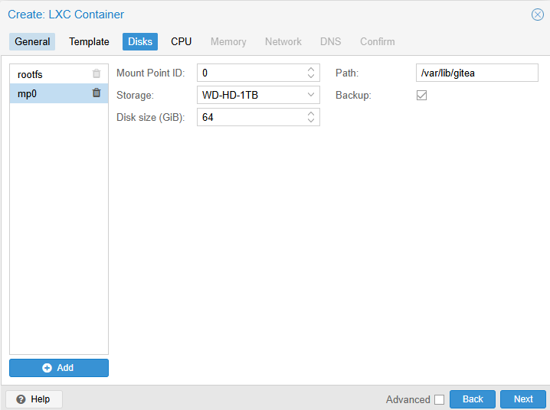Switch to the General tab
The width and height of the screenshot is (550, 410).
(x=32, y=42)
